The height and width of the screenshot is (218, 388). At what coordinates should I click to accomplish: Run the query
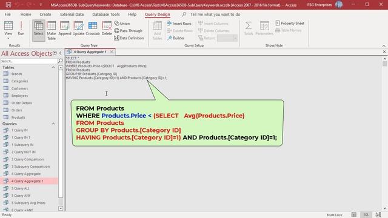point(21,28)
